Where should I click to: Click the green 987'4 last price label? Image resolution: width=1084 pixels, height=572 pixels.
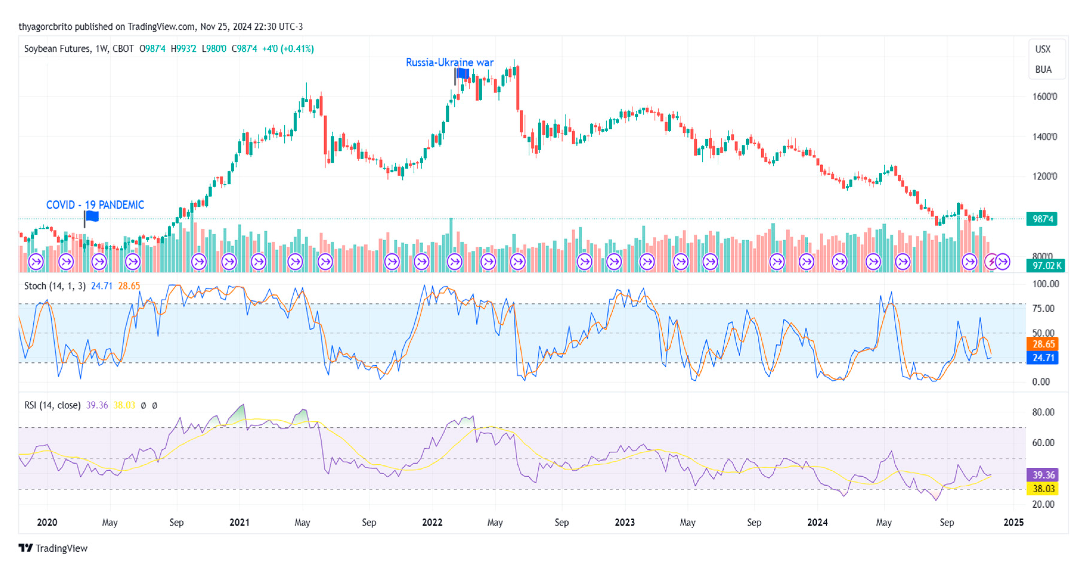tap(1042, 219)
